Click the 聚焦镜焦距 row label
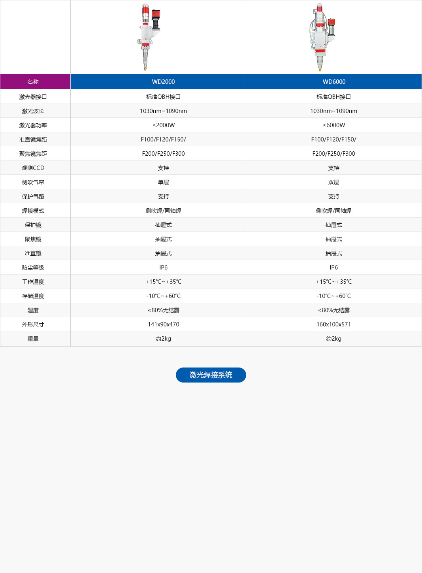The width and height of the screenshot is (422, 573). (x=33, y=154)
